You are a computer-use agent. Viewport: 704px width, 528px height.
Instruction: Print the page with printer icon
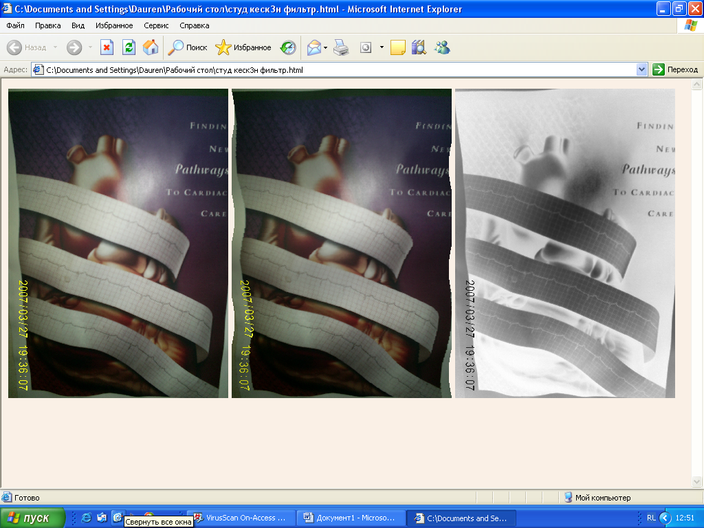(341, 47)
